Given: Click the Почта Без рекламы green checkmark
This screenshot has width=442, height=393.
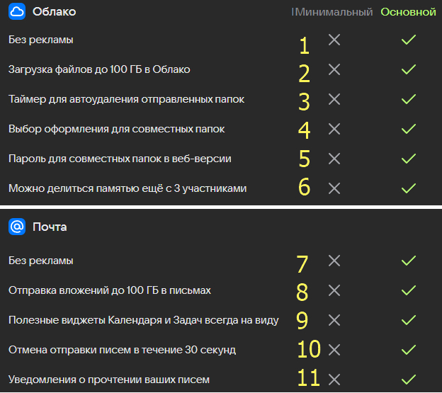Looking at the screenshot, I should [408, 261].
